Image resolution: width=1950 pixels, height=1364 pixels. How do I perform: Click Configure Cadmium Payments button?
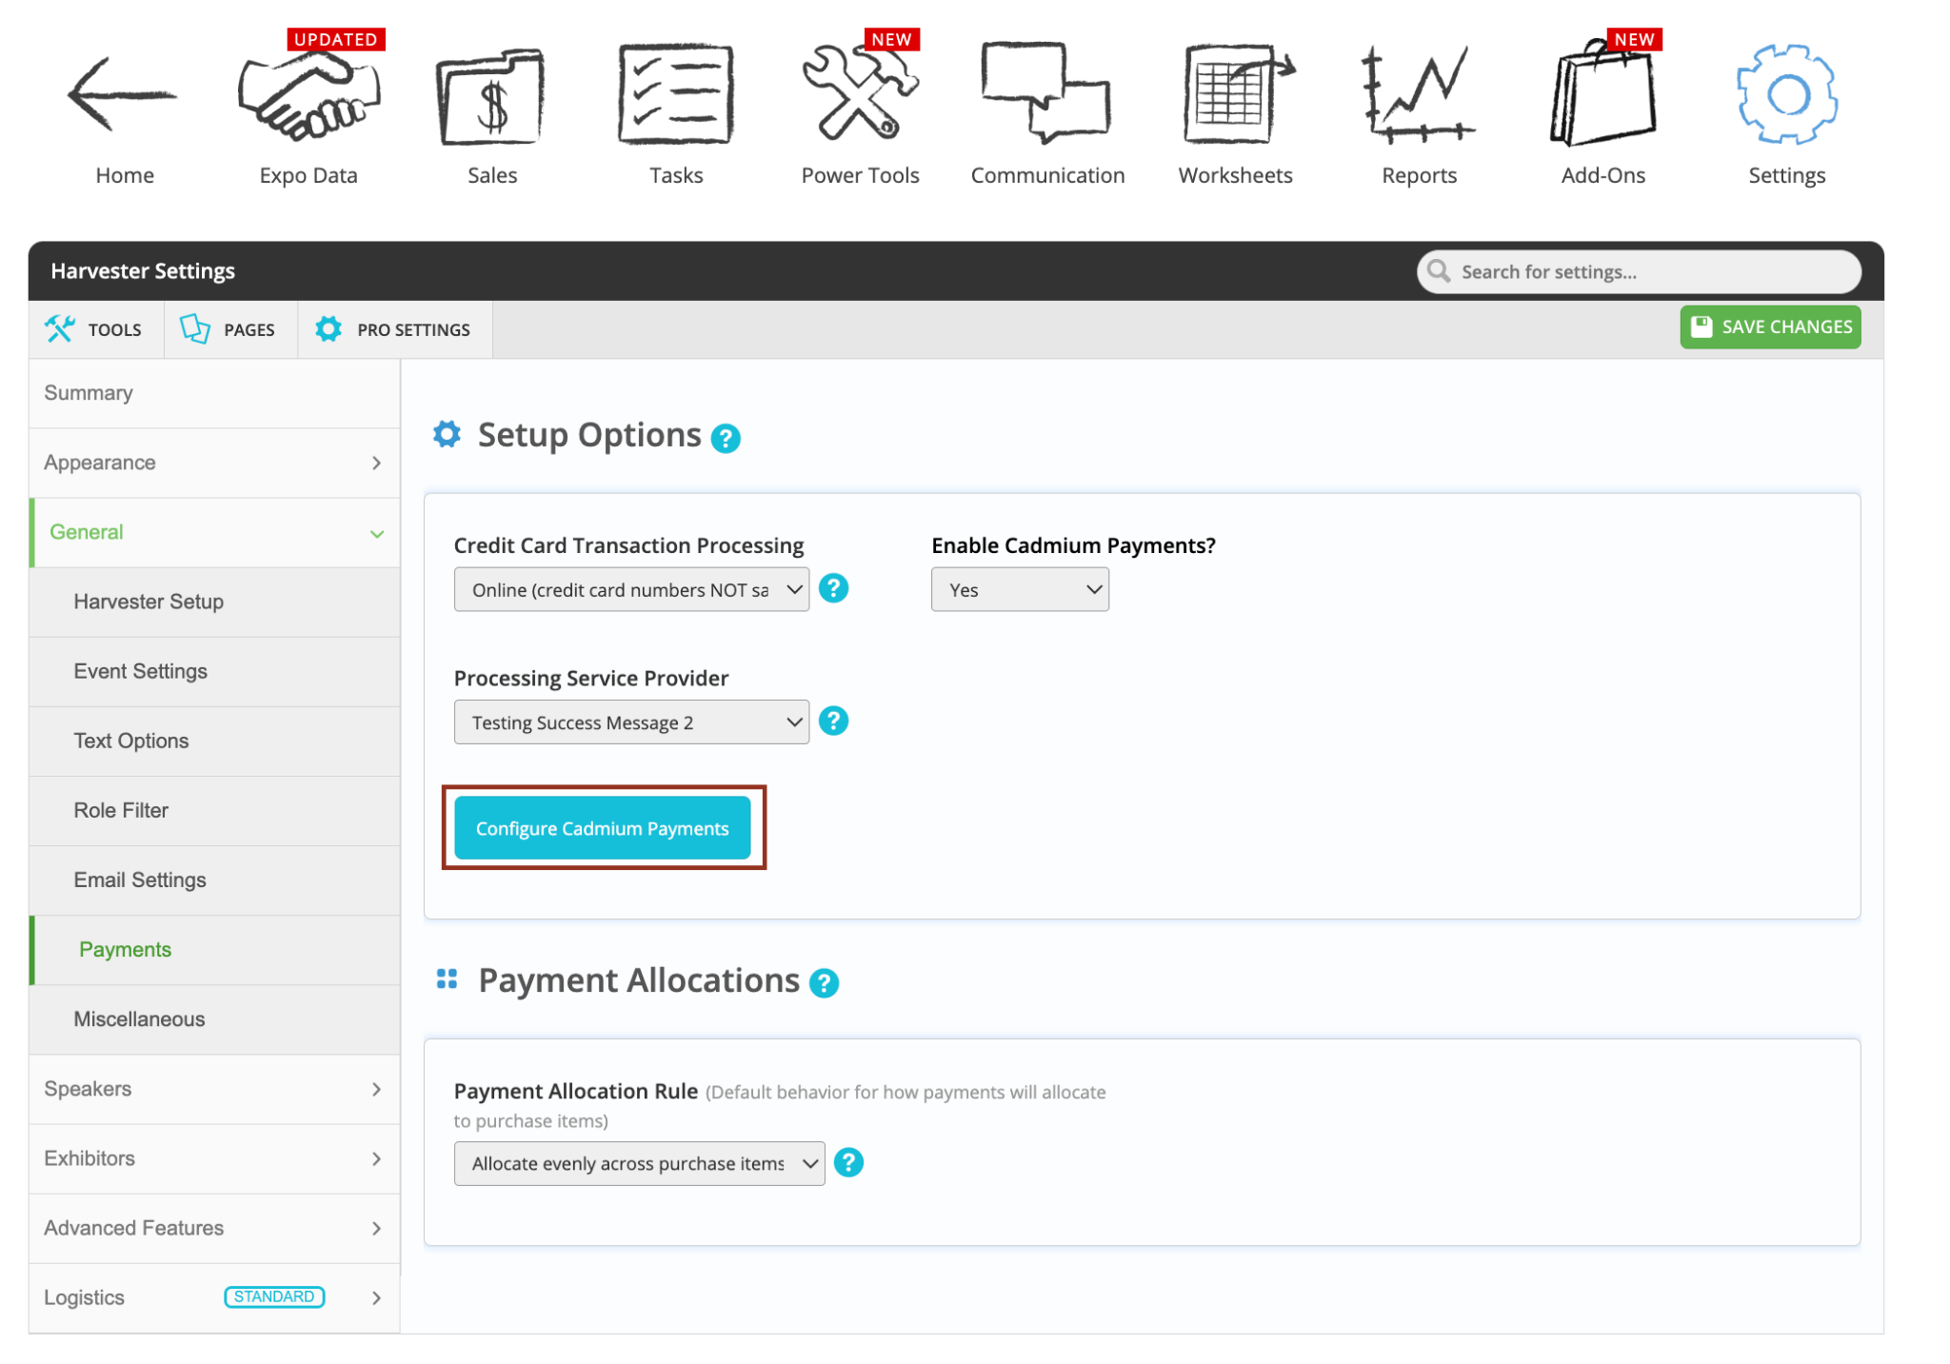click(602, 828)
